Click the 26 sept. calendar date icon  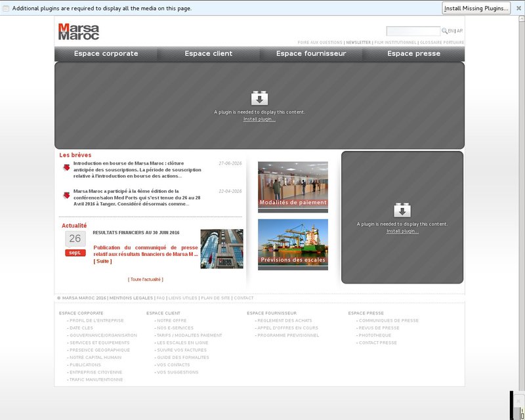pos(75,244)
